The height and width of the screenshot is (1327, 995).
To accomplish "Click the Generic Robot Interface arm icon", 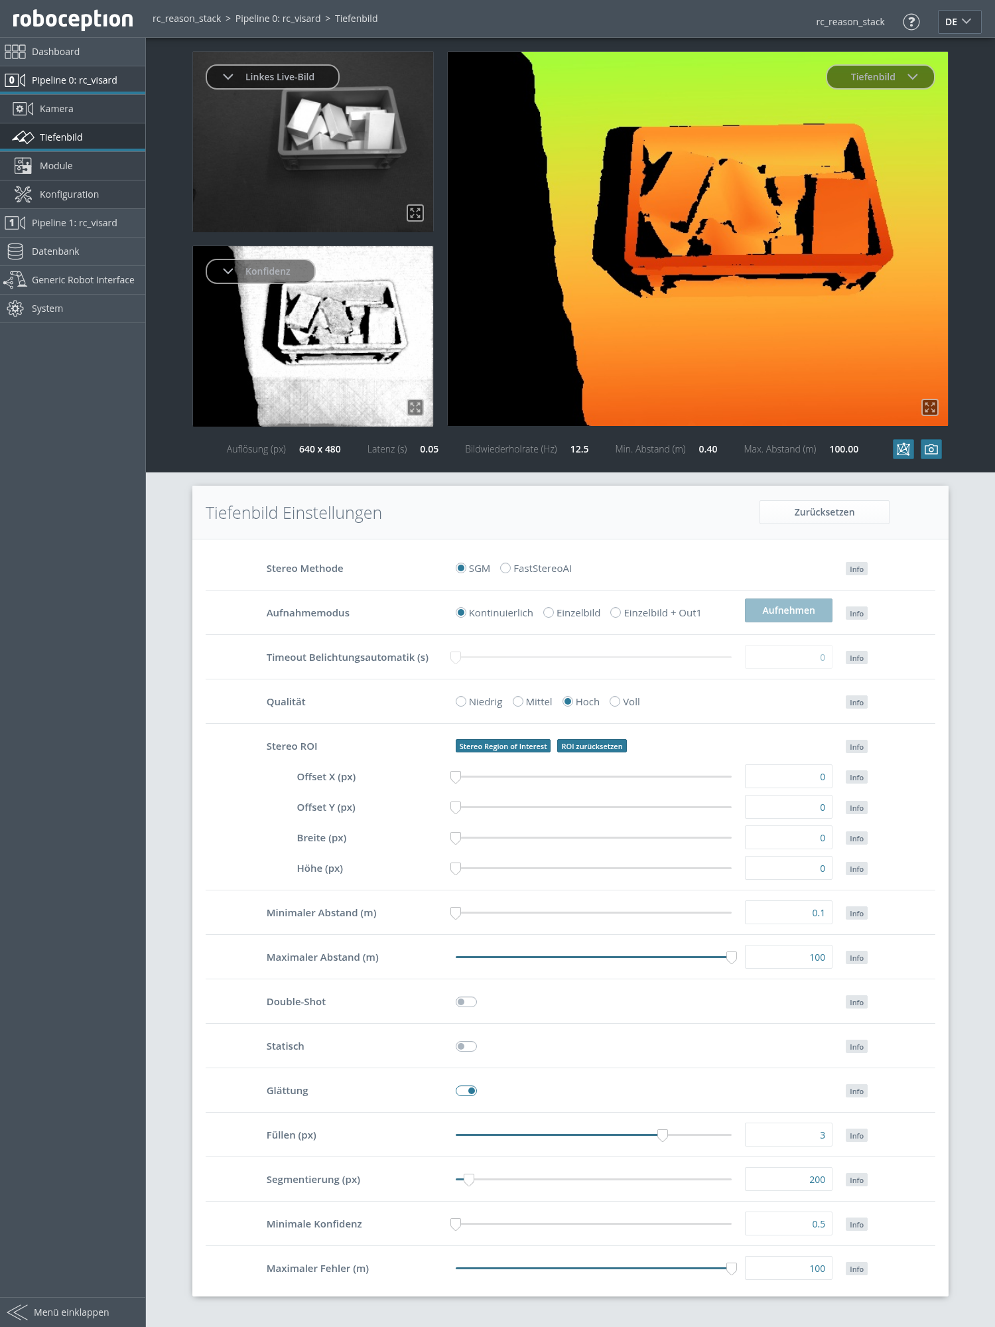I will pyautogui.click(x=15, y=280).
